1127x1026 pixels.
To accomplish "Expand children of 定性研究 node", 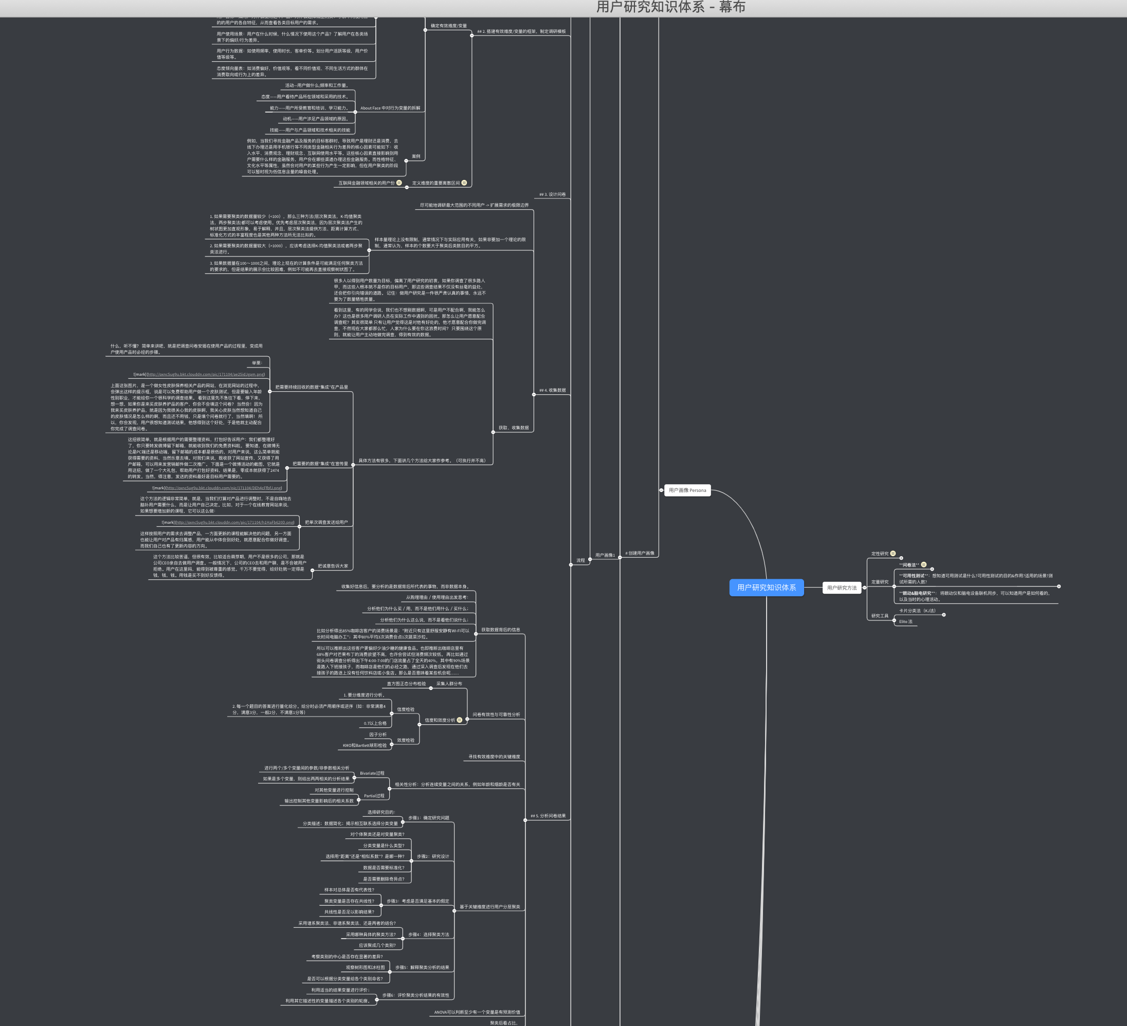I will pyautogui.click(x=901, y=558).
